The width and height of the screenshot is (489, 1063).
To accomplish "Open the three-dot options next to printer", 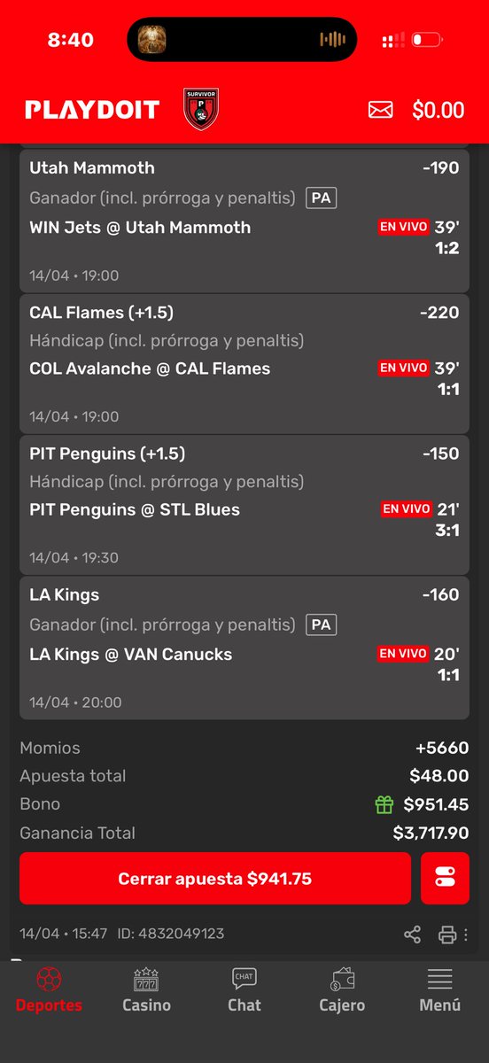I will pyautogui.click(x=466, y=934).
